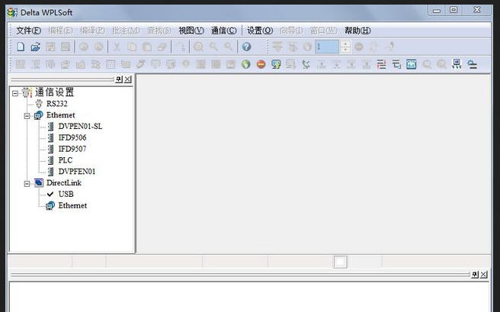Click the white box in status bar
The image size is (500, 312).
coord(340,262)
